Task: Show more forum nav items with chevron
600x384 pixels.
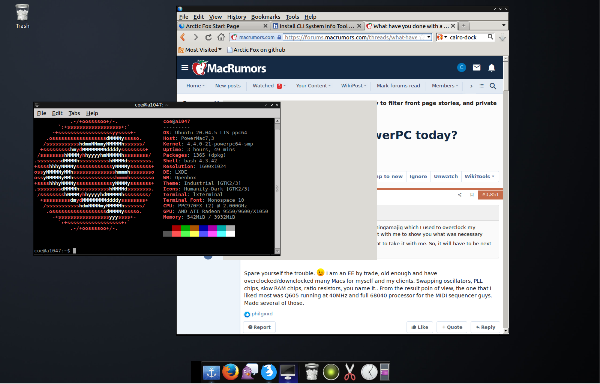Action: (x=471, y=86)
